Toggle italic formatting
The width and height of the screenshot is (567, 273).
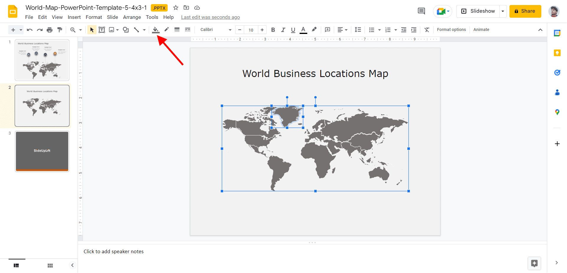pyautogui.click(x=283, y=30)
